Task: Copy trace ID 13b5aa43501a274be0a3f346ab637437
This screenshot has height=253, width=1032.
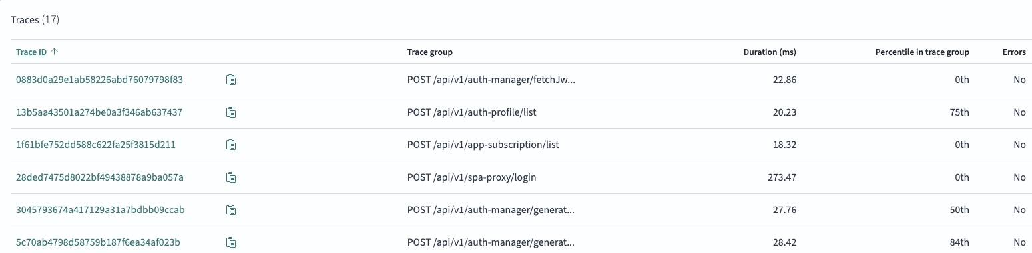Action: pyautogui.click(x=231, y=112)
